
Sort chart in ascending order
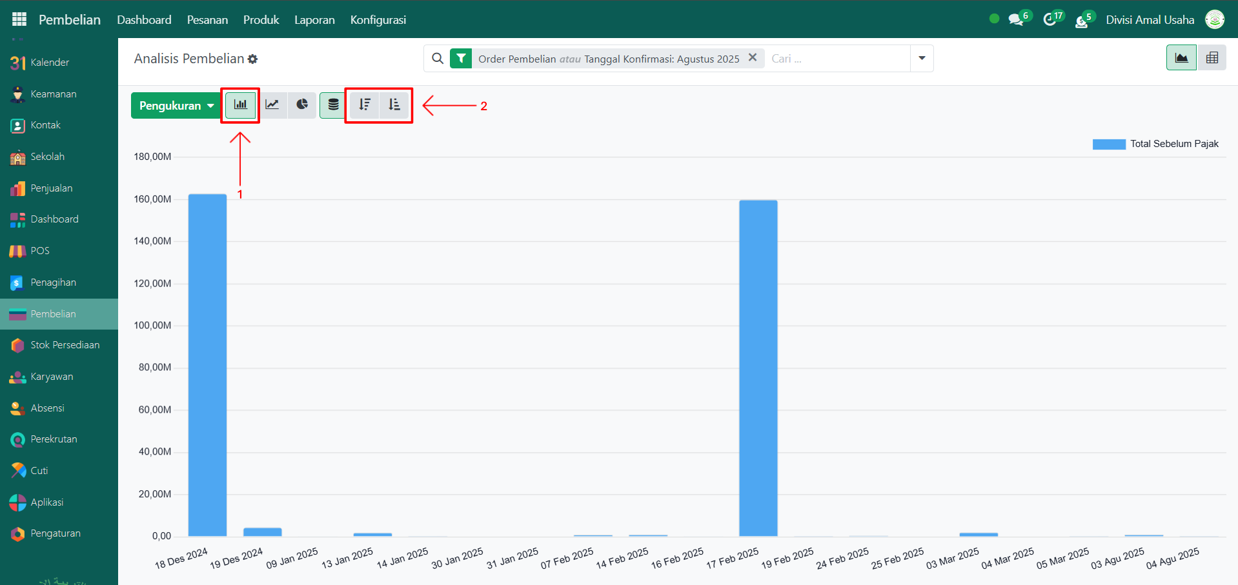[394, 104]
